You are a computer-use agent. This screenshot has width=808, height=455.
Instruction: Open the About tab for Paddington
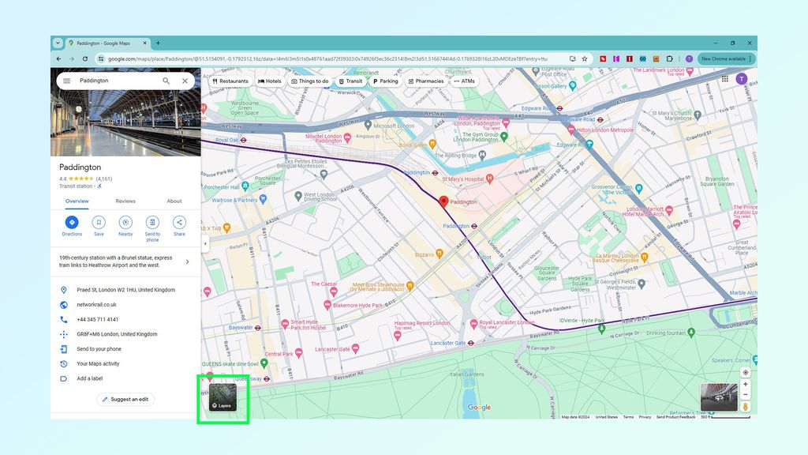(x=174, y=201)
